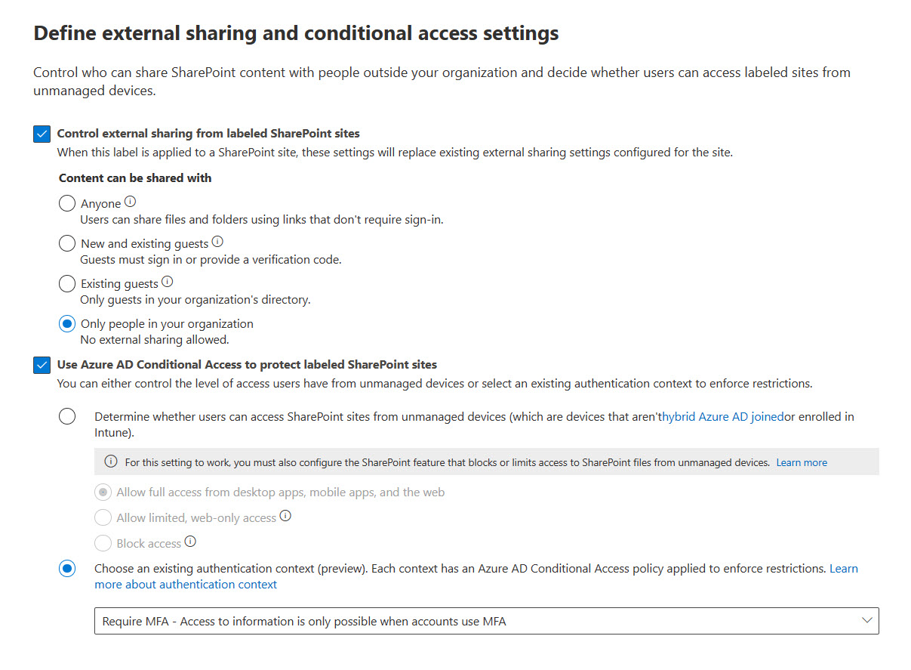This screenshot has width=911, height=670.
Task: Select the Anyone sharing option
Action: point(66,202)
